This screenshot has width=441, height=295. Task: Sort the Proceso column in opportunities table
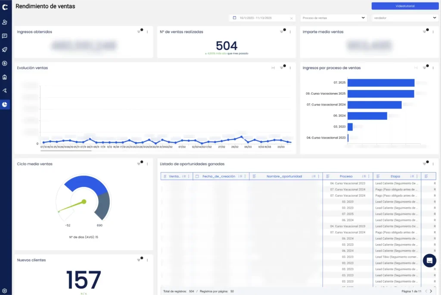click(364, 176)
